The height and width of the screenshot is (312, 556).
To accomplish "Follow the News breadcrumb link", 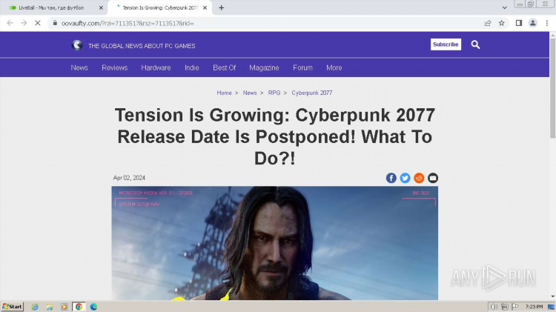I will [x=250, y=93].
